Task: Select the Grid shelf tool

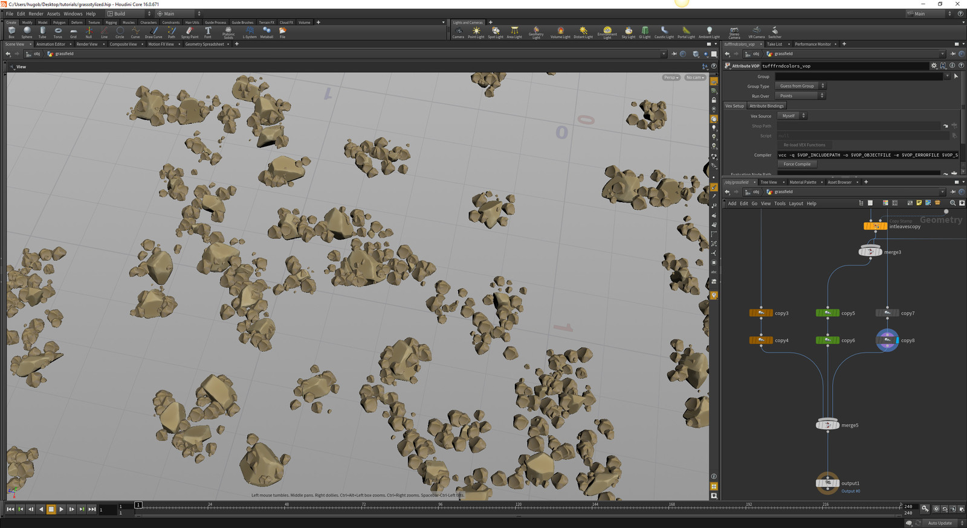Action: 73,32
